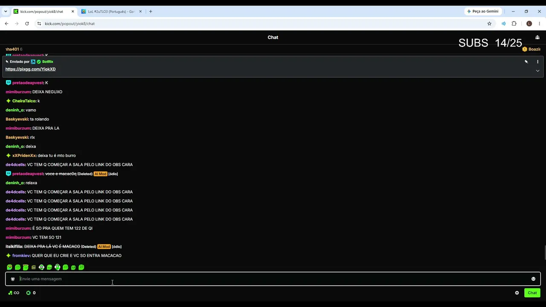Click username mimiburzum on 'DEIXA NEGUXO'
546x307 pixels.
18,92
